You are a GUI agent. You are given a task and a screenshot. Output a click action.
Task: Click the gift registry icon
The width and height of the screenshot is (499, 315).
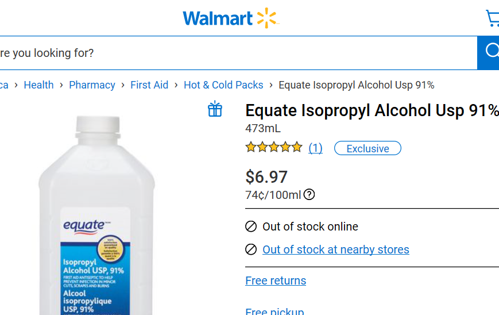point(215,109)
